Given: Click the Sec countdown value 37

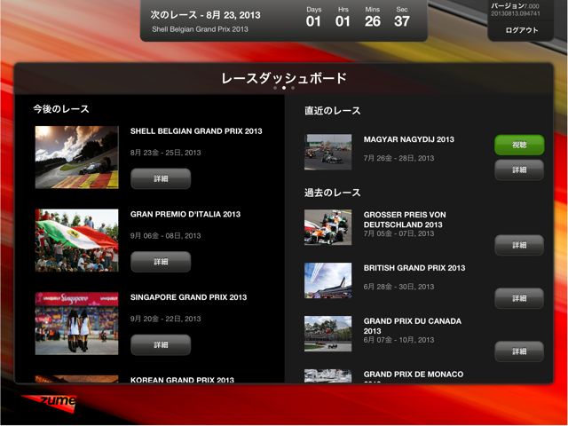Looking at the screenshot, I should 402,21.
